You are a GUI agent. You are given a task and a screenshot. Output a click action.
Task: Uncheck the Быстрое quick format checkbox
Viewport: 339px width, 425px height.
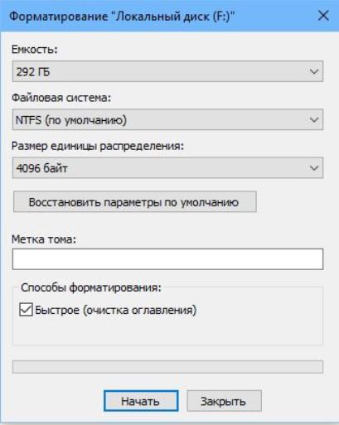pos(26,310)
